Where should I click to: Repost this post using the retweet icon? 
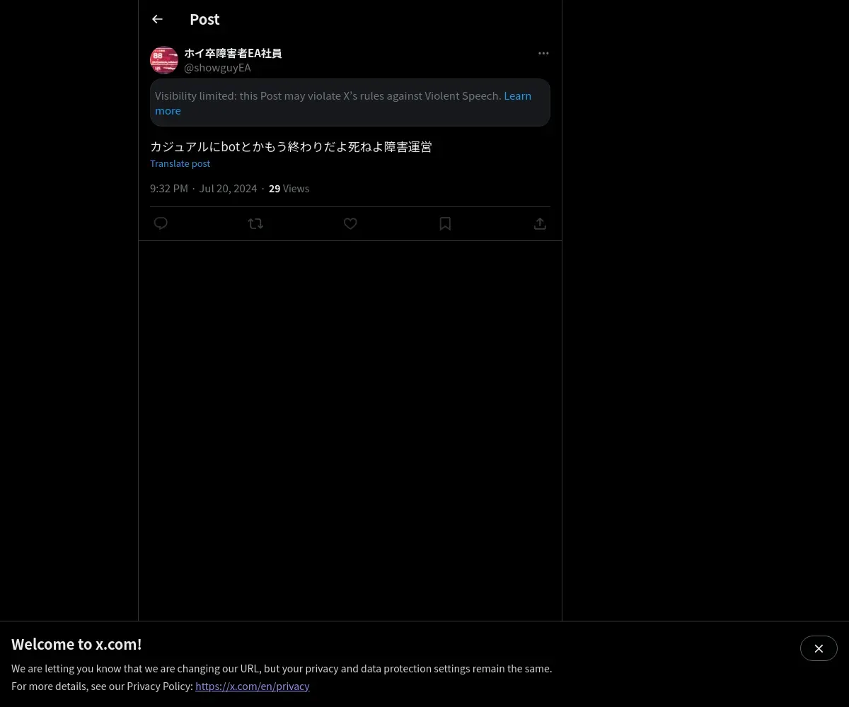(255, 223)
